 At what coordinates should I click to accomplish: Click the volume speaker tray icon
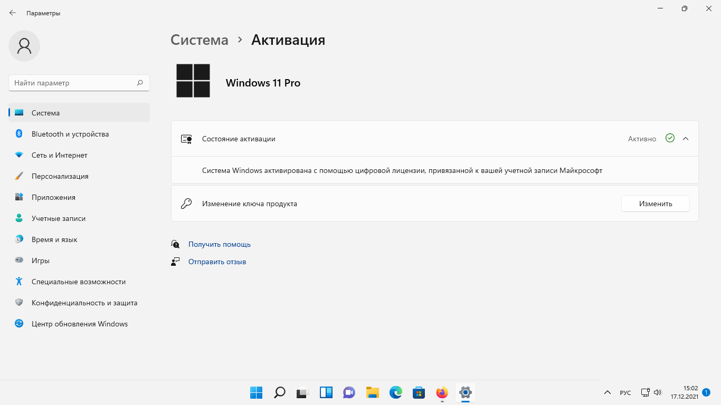click(658, 392)
